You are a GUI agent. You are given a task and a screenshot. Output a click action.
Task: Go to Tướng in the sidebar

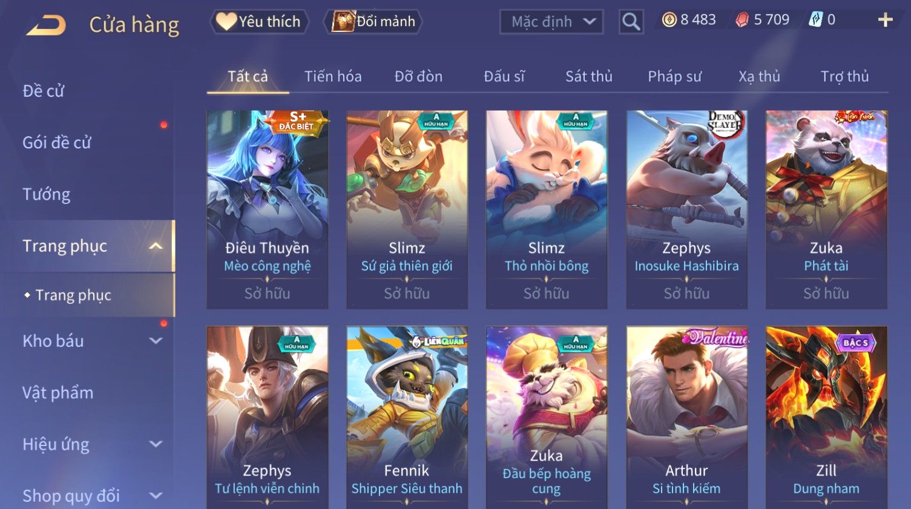[47, 194]
